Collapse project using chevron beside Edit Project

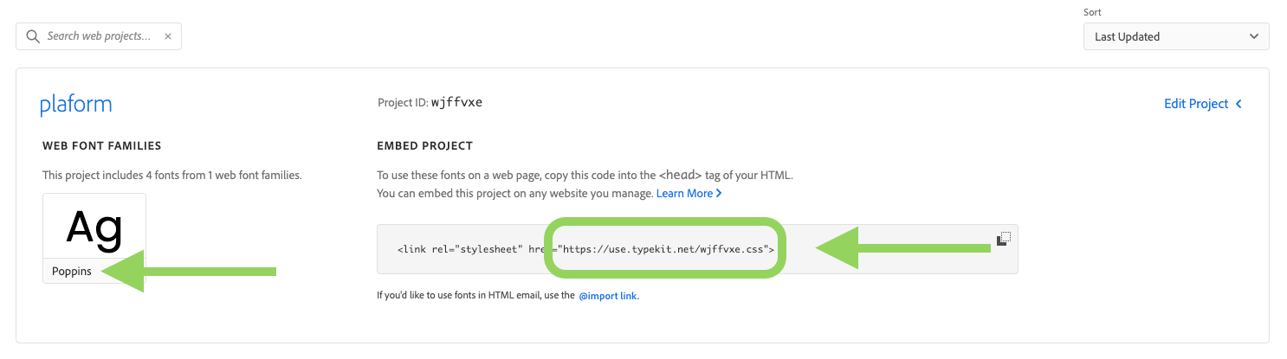tap(1238, 104)
